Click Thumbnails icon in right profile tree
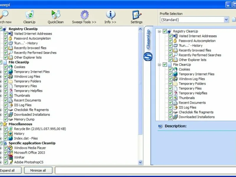This screenshot has width=236, height=177. tap(175, 98)
